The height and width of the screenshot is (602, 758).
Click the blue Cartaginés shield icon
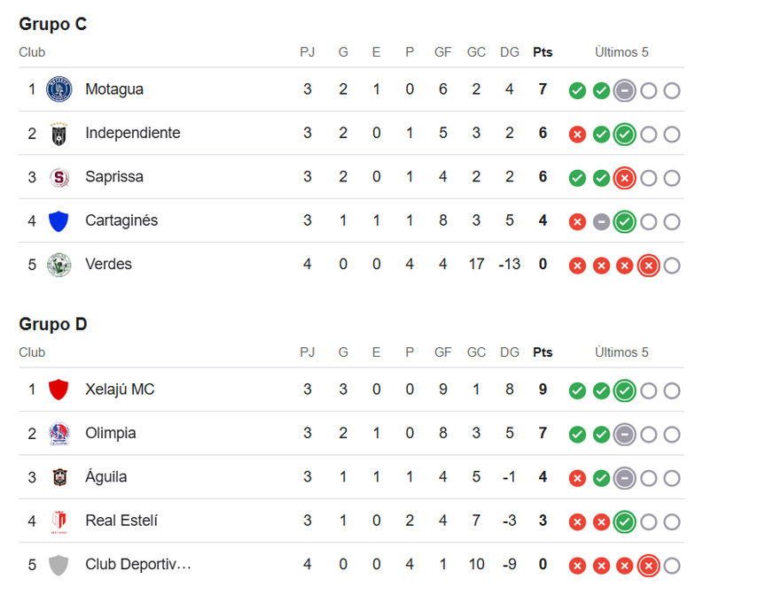[59, 220]
